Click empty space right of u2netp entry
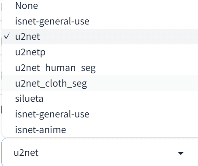This screenshot has width=198, height=166. coord(121,52)
